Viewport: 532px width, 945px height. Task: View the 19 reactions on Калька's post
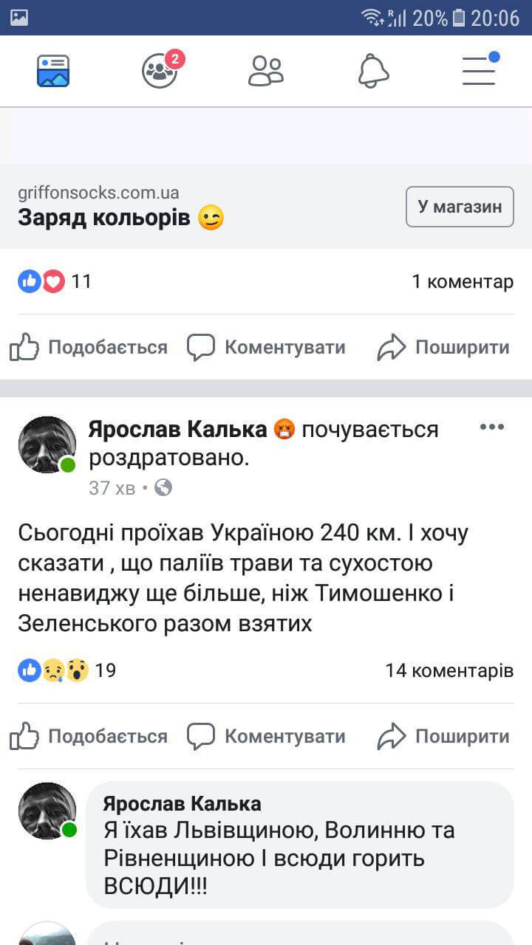[66, 670]
